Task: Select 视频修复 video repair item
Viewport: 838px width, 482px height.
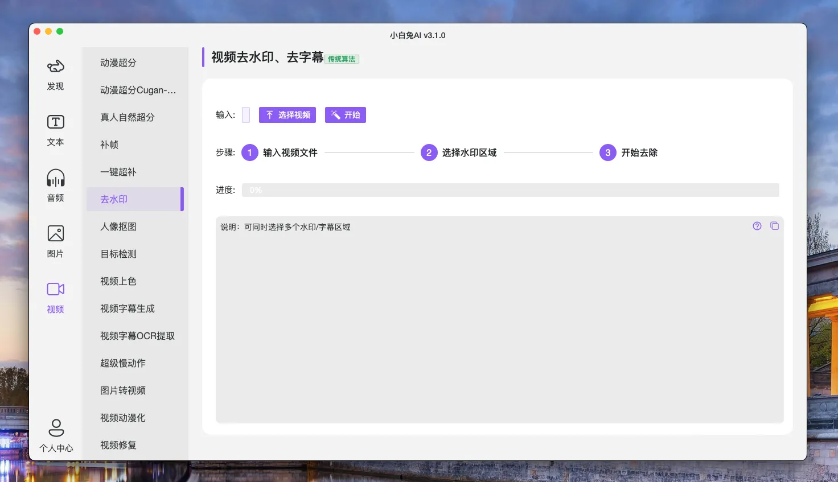Action: click(135, 445)
